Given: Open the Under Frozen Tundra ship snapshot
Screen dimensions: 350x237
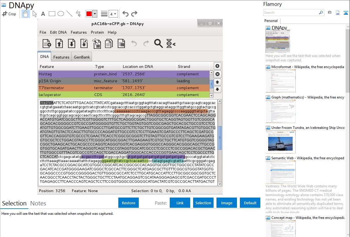Looking at the screenshot, I should point(280,142).
